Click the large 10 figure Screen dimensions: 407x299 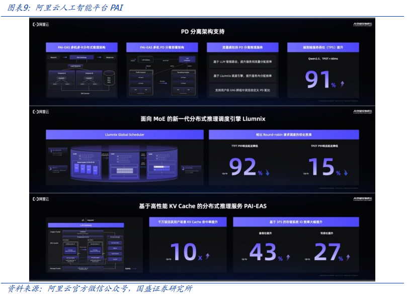pos(184,252)
